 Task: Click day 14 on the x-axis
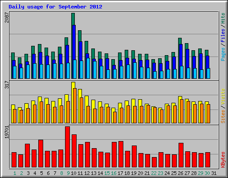(100, 173)
